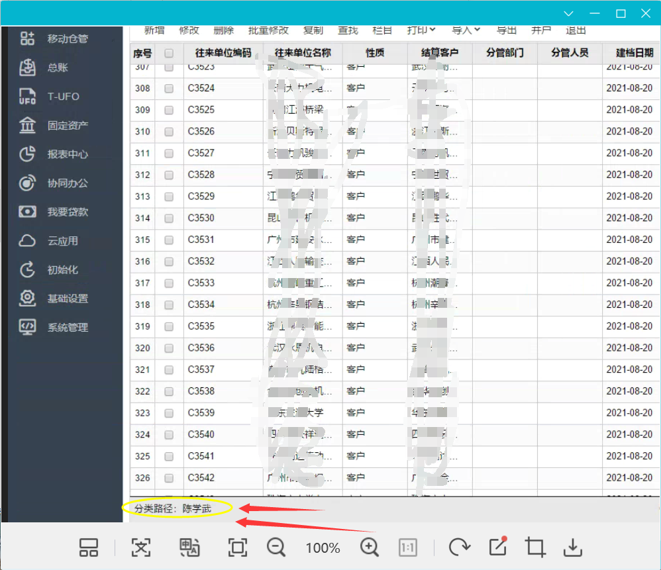661x570 pixels.
Task: Sort by 往来单位编码 column header
Action: tap(223, 53)
